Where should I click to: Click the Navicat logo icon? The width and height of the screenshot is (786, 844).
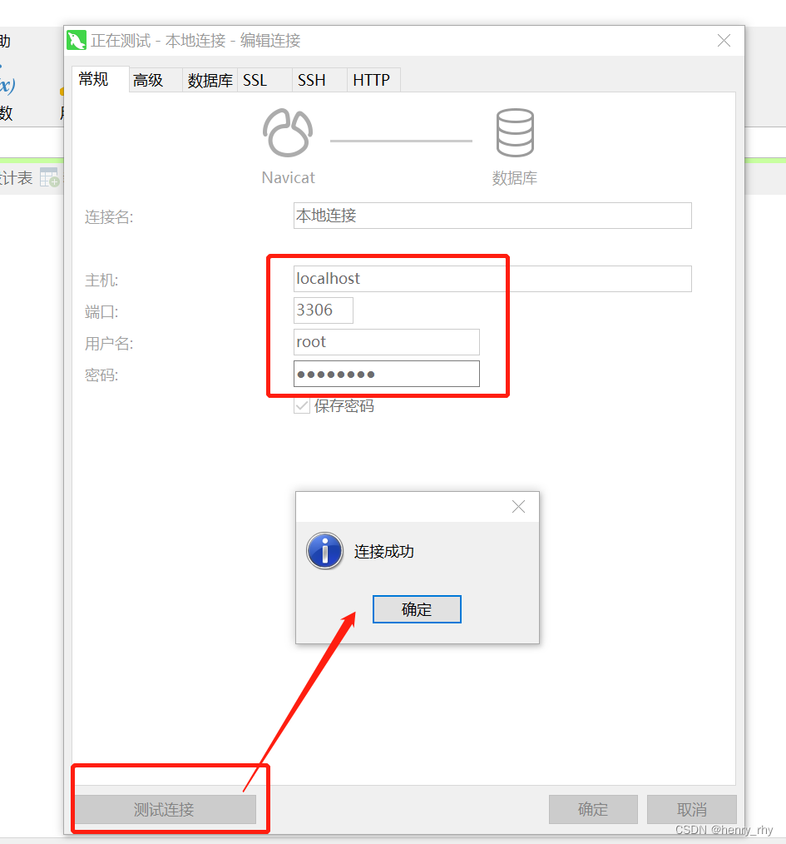click(288, 132)
